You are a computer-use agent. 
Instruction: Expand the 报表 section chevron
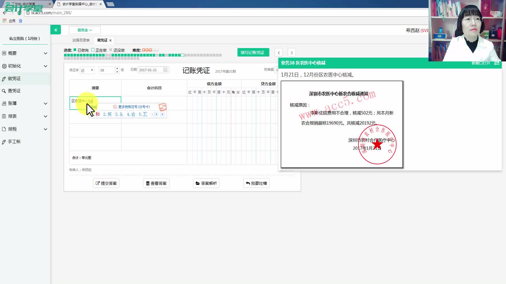tap(46, 116)
